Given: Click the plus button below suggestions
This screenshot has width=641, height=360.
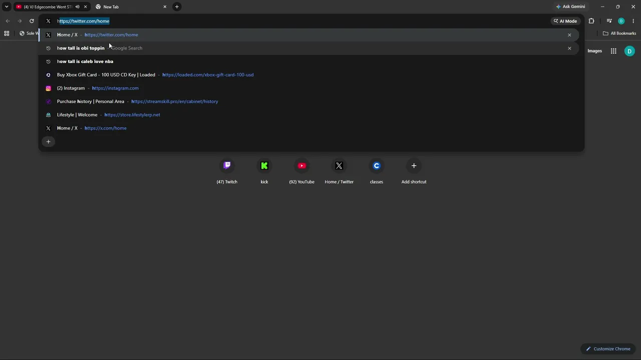Looking at the screenshot, I should (48, 141).
